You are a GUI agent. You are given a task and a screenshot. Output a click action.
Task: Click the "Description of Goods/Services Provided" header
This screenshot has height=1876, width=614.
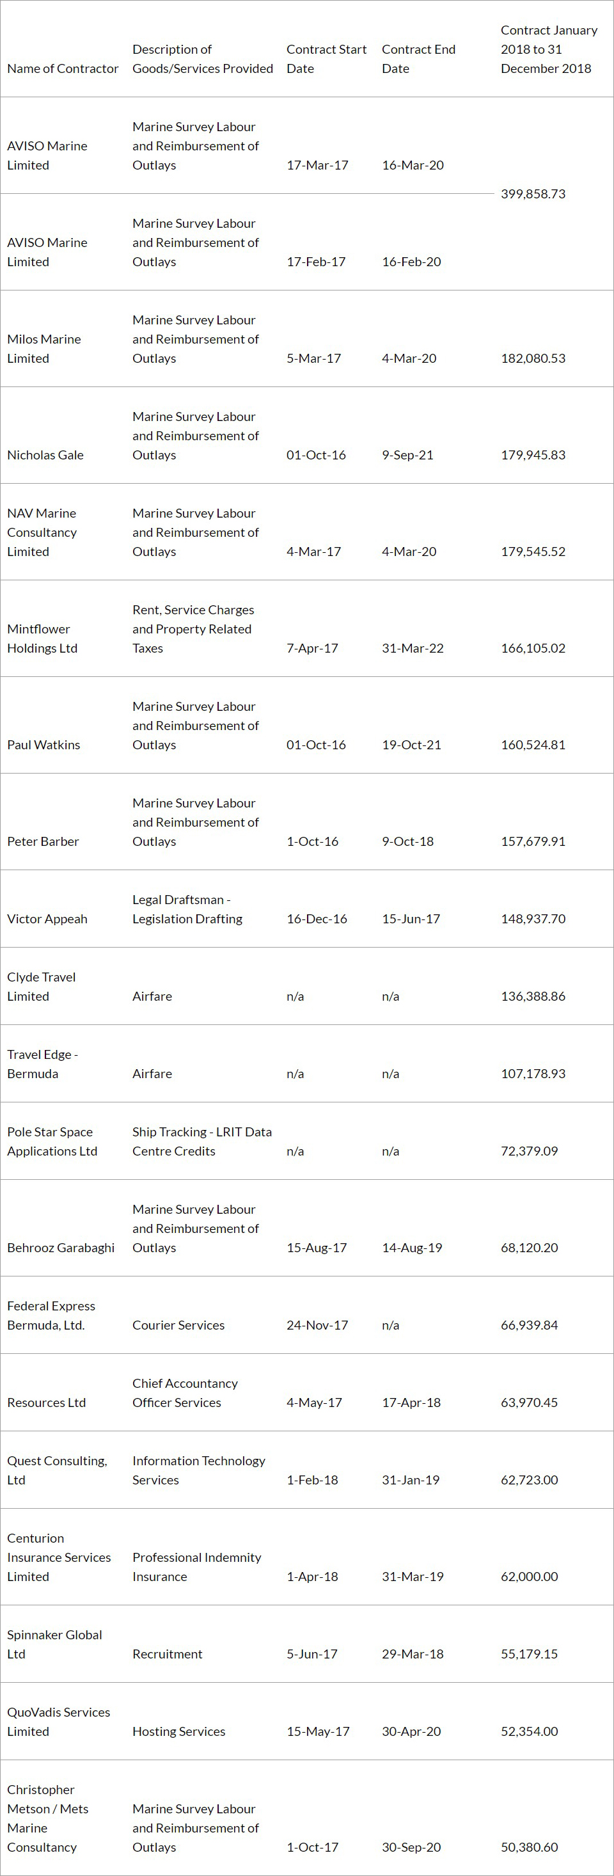[203, 59]
